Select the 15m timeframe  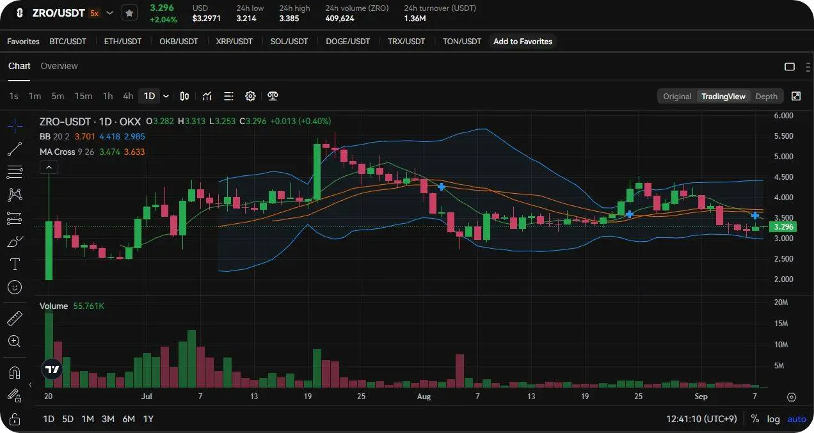(83, 96)
